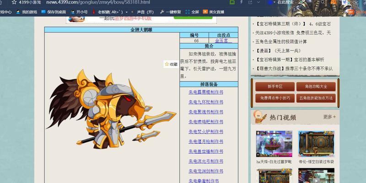Click 更多+ in 热门视频 section
This screenshot has width=366, height=183.
(x=329, y=117)
